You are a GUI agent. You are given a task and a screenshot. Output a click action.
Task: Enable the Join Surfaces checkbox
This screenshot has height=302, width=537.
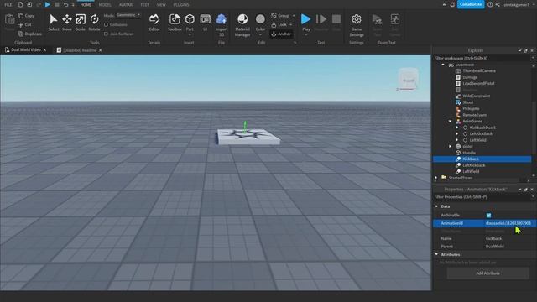click(107, 34)
